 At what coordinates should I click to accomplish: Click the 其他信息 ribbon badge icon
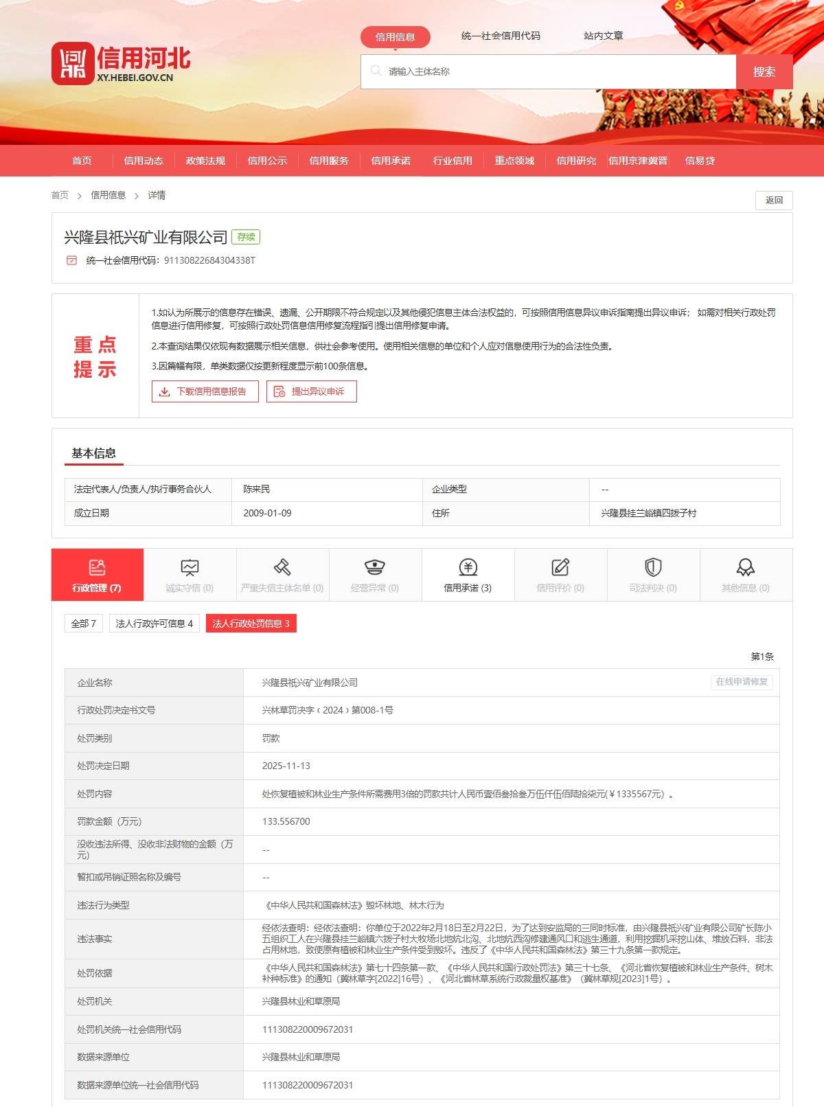point(746,567)
